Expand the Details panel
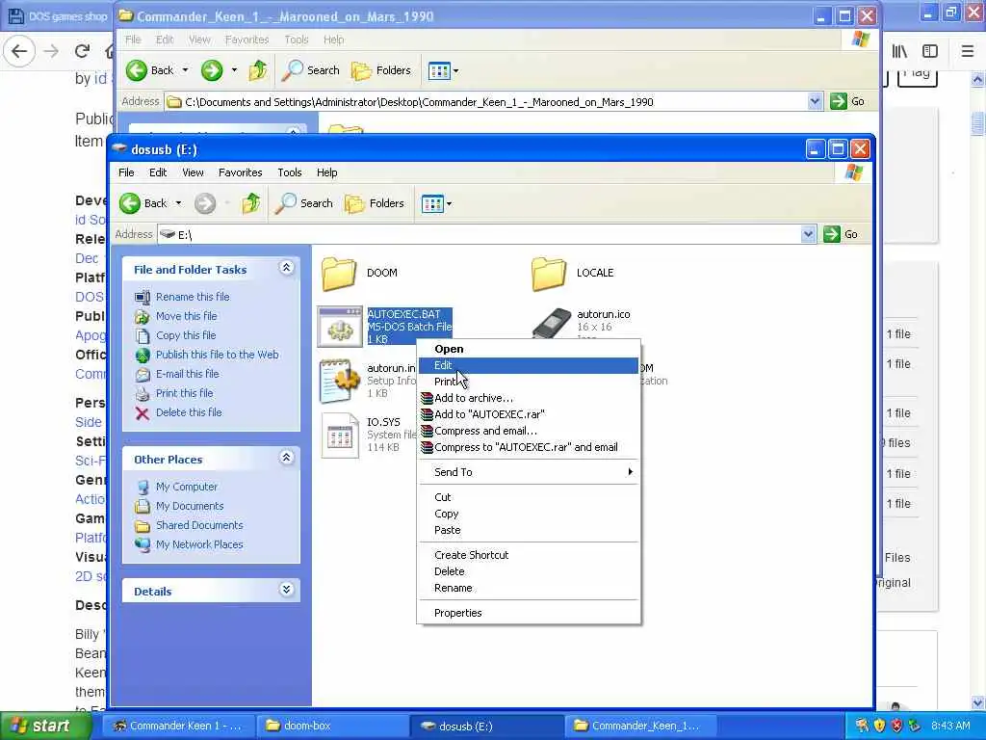The image size is (986, 740). coord(286,590)
